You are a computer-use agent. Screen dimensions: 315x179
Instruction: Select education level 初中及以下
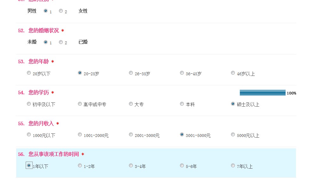(29, 104)
